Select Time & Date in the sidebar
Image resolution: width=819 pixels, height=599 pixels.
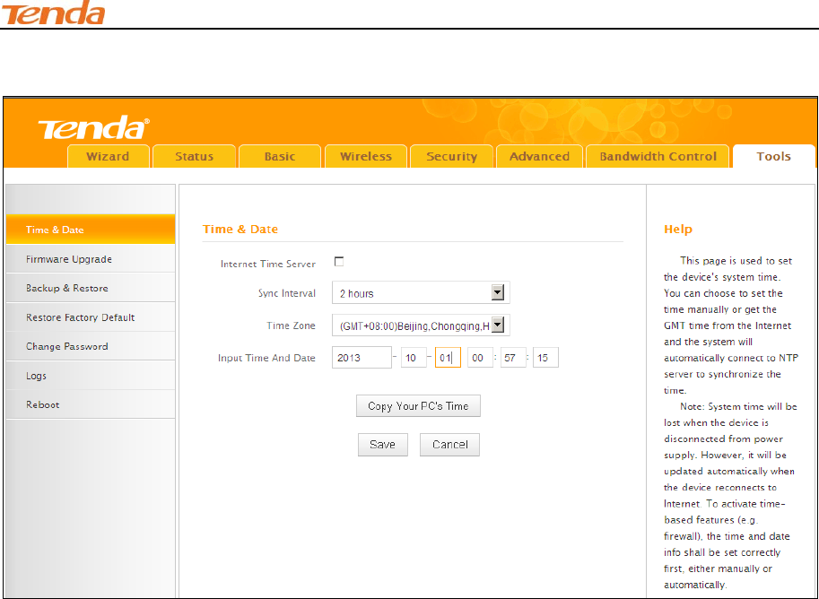[x=91, y=230]
